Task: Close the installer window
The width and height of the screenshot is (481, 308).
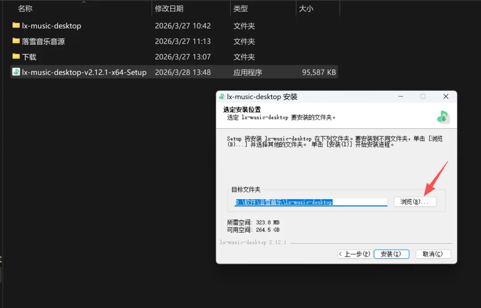Action: point(446,96)
